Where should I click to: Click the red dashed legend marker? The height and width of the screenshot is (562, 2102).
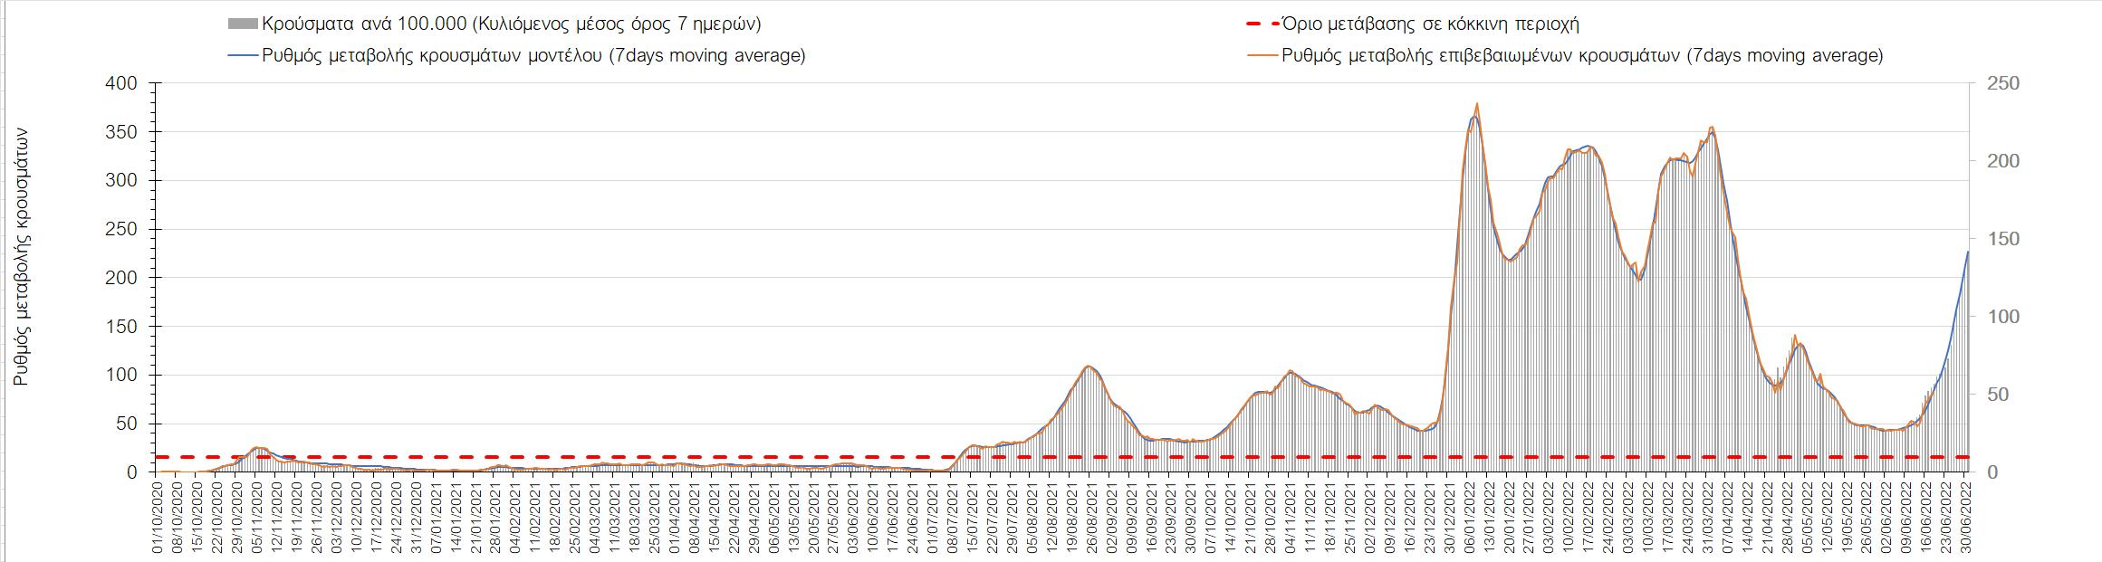click(x=1262, y=24)
